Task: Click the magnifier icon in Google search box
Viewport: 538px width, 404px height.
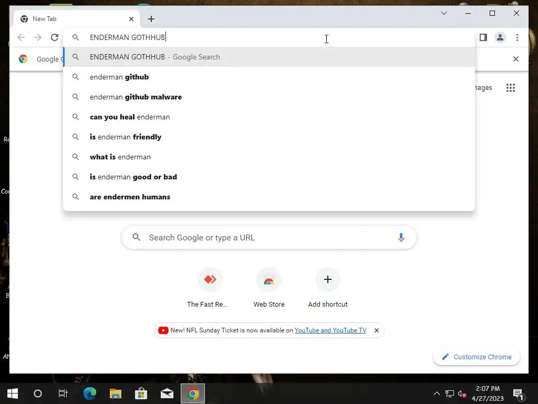Action: pos(136,237)
